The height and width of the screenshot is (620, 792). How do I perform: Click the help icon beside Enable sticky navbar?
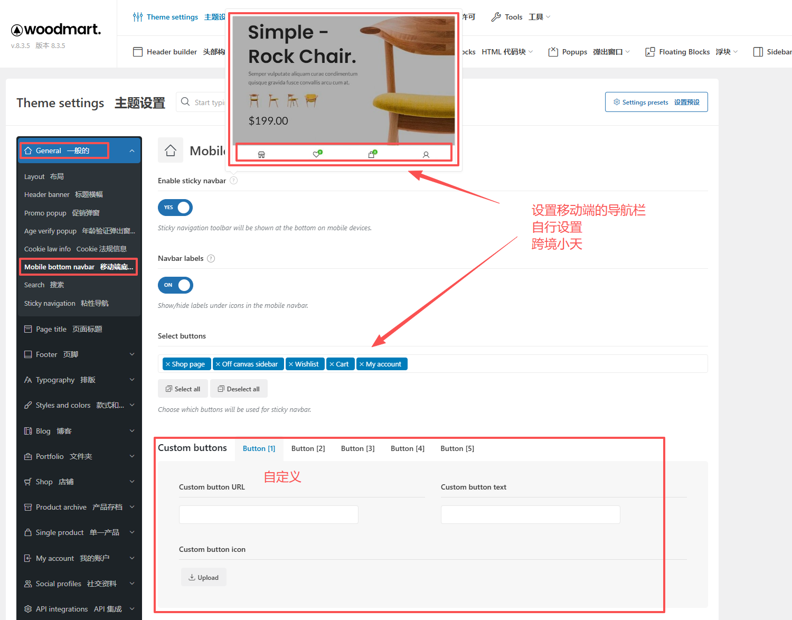point(233,181)
